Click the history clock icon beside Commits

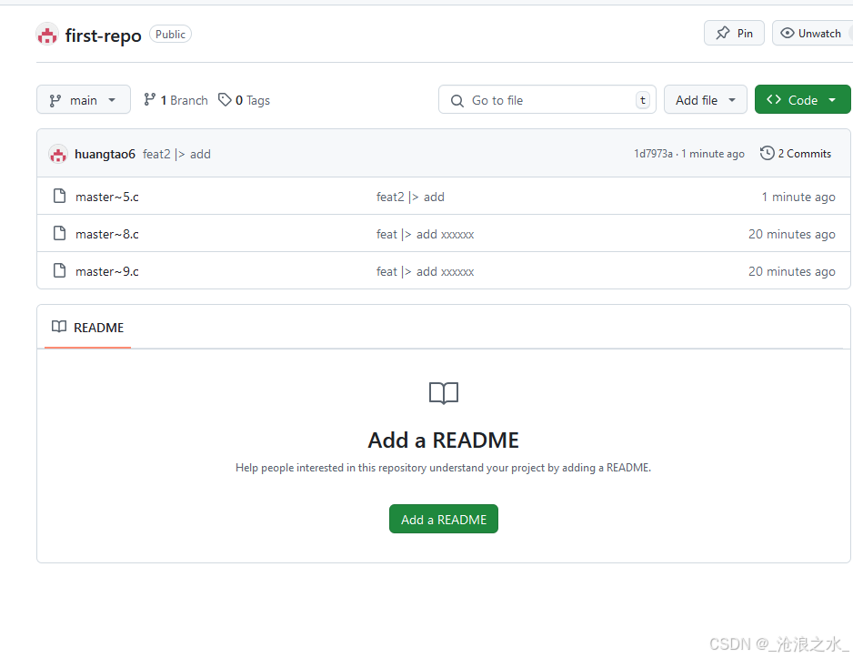767,153
